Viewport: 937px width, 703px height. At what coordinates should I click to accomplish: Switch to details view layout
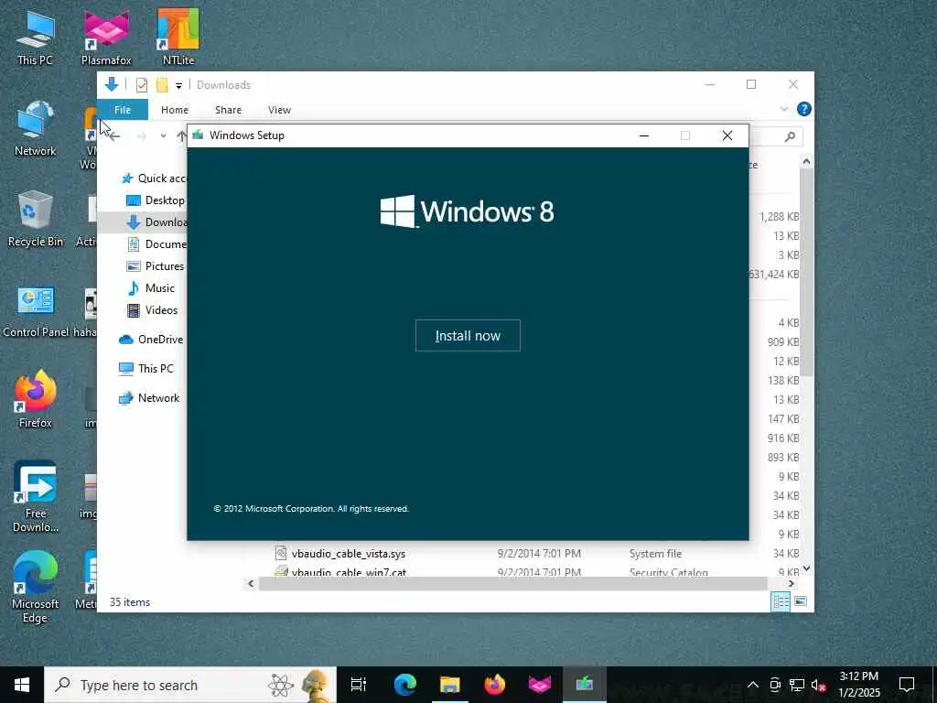click(781, 601)
